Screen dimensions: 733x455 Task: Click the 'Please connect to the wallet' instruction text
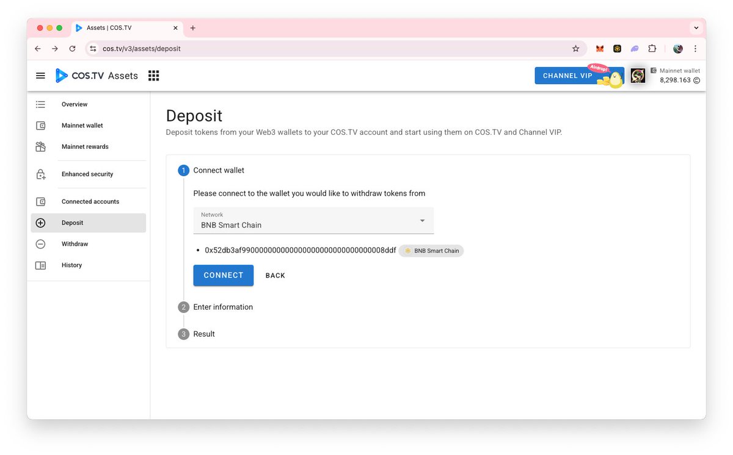tap(309, 193)
